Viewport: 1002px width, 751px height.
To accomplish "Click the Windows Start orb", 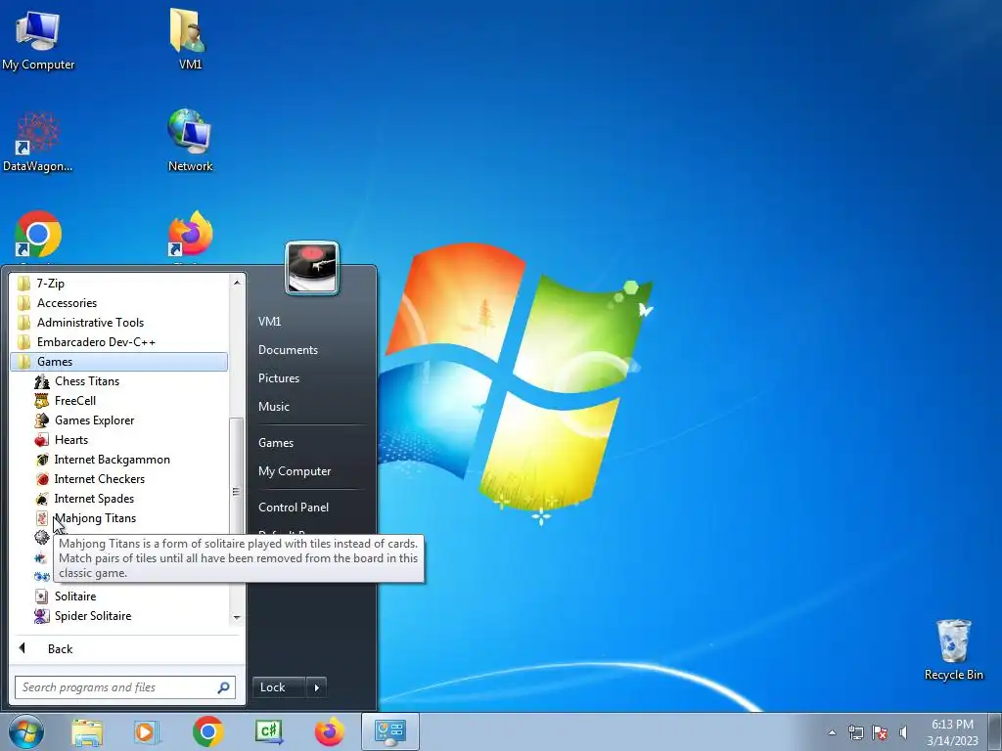I will coord(26,731).
